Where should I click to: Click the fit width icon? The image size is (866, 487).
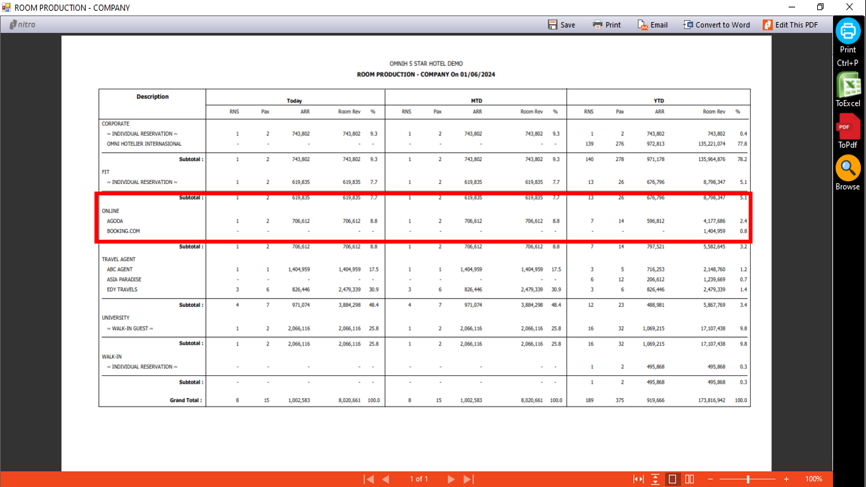[x=638, y=479]
